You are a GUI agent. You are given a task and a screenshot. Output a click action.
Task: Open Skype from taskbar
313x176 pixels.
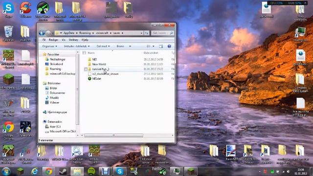tap(119, 171)
